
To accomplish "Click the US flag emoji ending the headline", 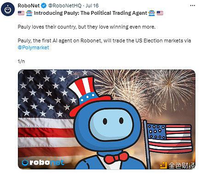I will click(x=160, y=13).
